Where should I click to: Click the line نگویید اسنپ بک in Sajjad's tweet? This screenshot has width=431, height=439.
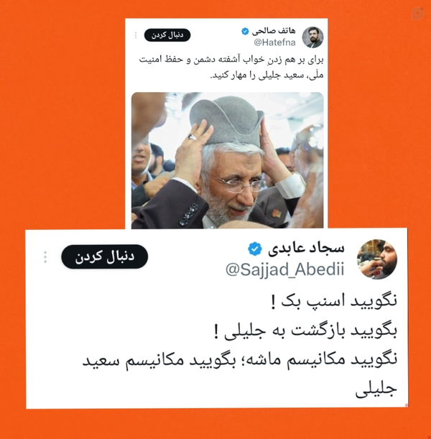334,301
